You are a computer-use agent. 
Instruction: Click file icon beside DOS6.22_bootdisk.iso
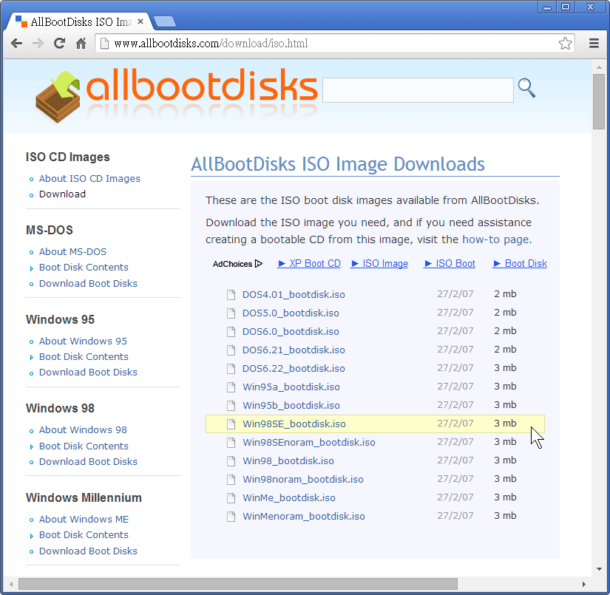[231, 369]
